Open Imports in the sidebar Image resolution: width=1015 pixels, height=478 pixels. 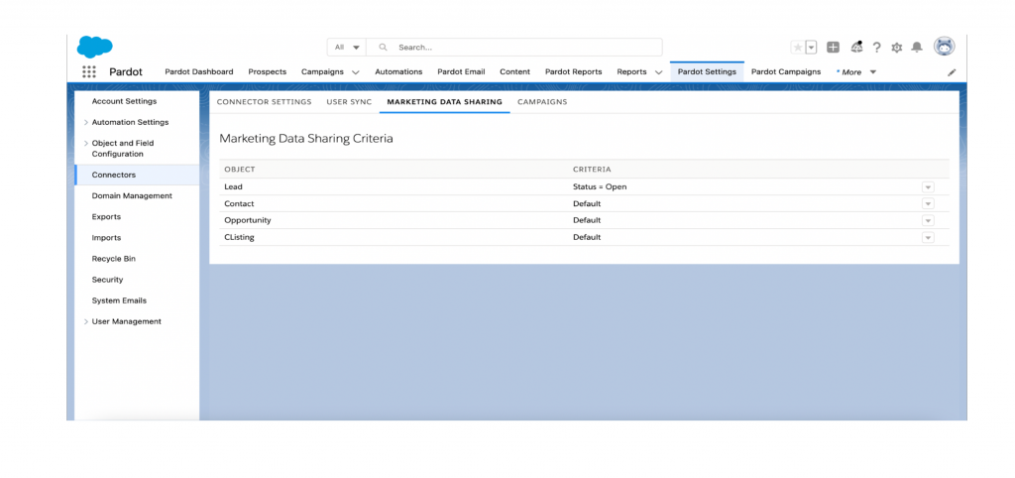click(x=106, y=238)
